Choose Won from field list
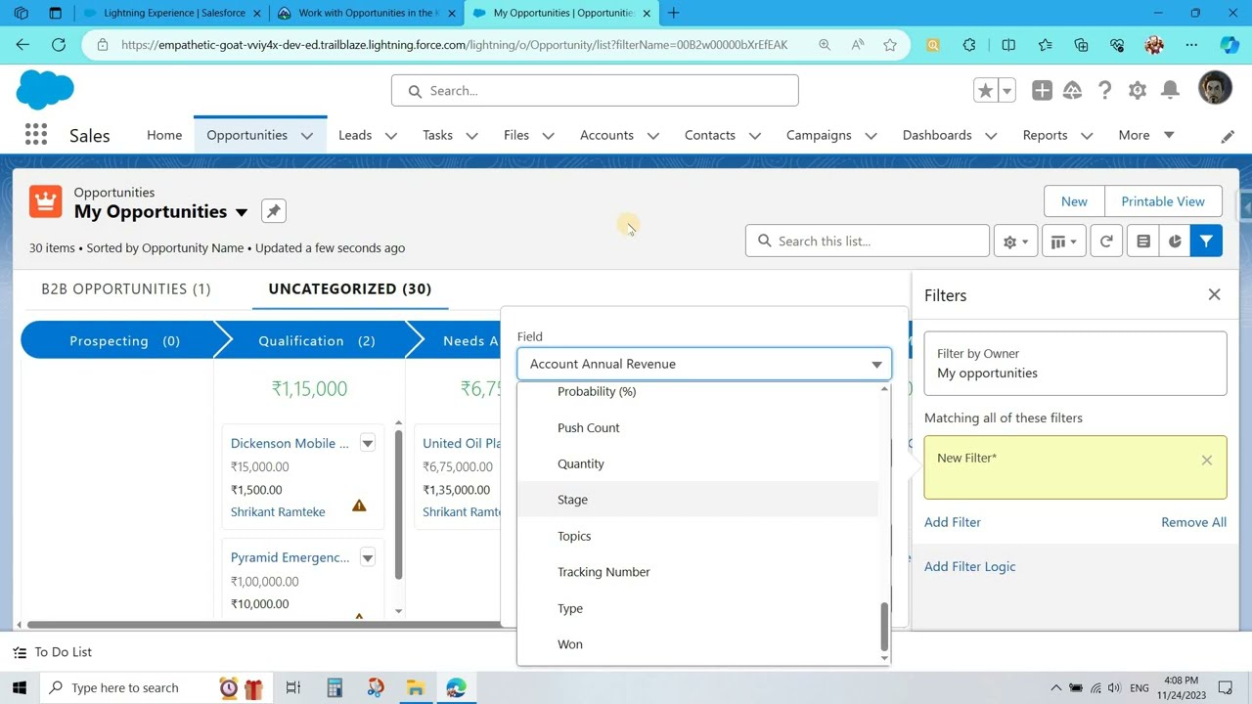 click(697, 644)
